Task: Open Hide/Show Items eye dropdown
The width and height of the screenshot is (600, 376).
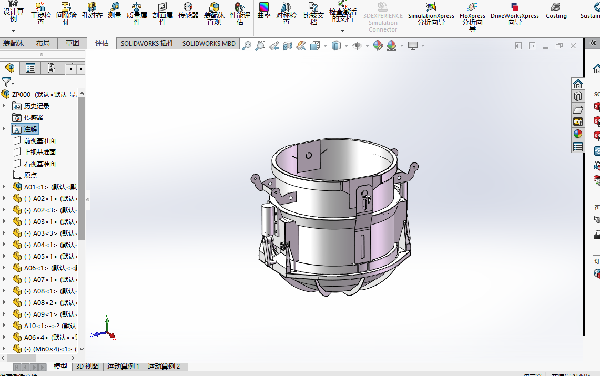Action: click(367, 46)
